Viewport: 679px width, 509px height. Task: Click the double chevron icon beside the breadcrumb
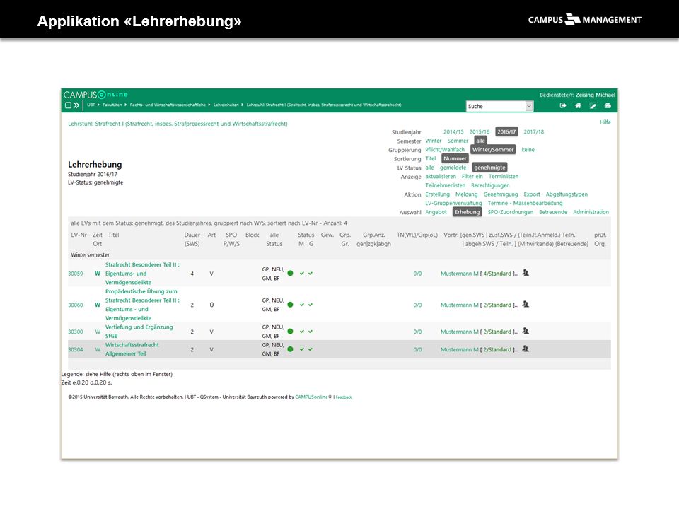point(76,105)
